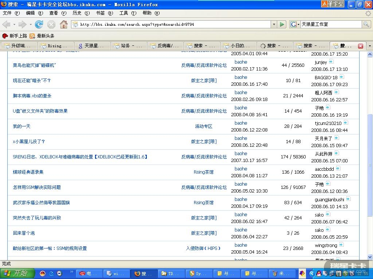Open the list-all-tabs dropdown arrow
The height and width of the screenshot is (279, 373).
(370, 46)
